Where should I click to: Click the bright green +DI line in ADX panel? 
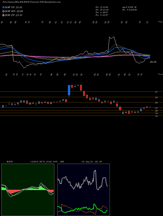[82, 208]
